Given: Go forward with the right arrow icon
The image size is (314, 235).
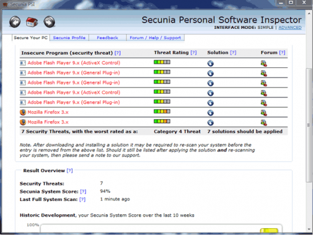Looking at the screenshot, I should point(50,22).
